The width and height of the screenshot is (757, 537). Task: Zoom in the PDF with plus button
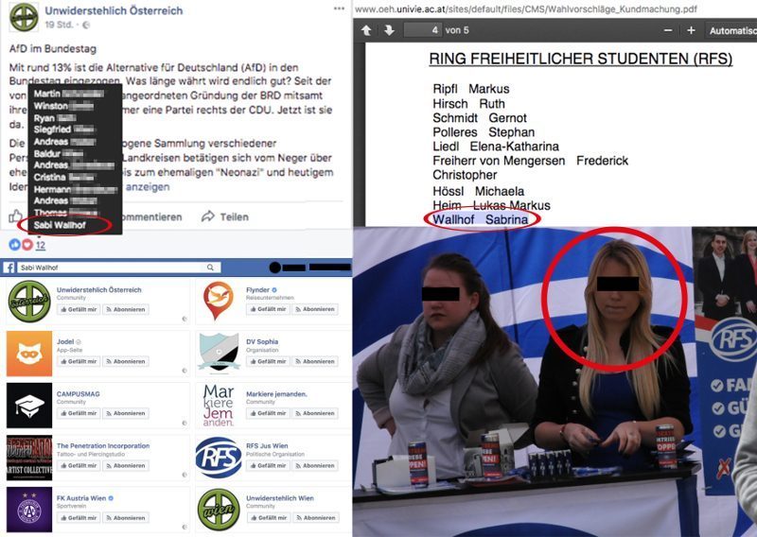[x=691, y=30]
